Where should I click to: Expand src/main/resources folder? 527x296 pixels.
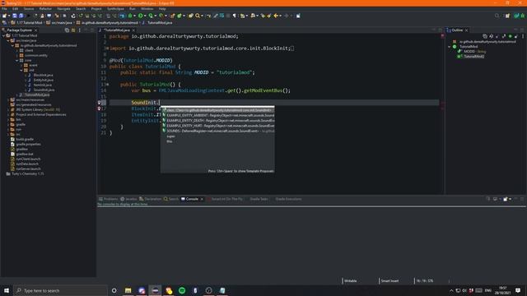tap(8, 99)
